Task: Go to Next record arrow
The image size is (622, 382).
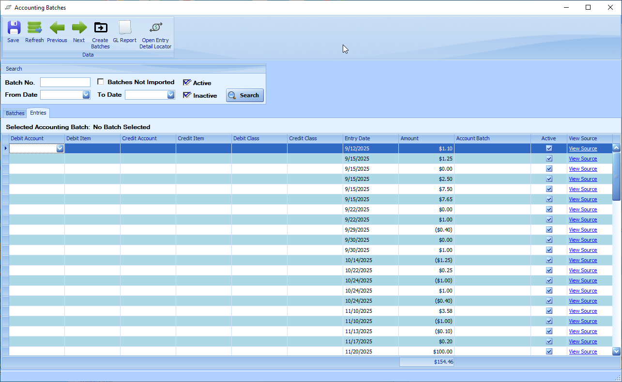Action: pyautogui.click(x=79, y=28)
